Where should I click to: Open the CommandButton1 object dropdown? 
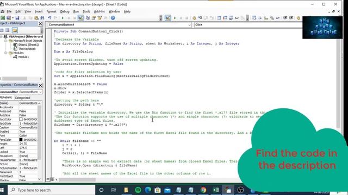(189, 25)
